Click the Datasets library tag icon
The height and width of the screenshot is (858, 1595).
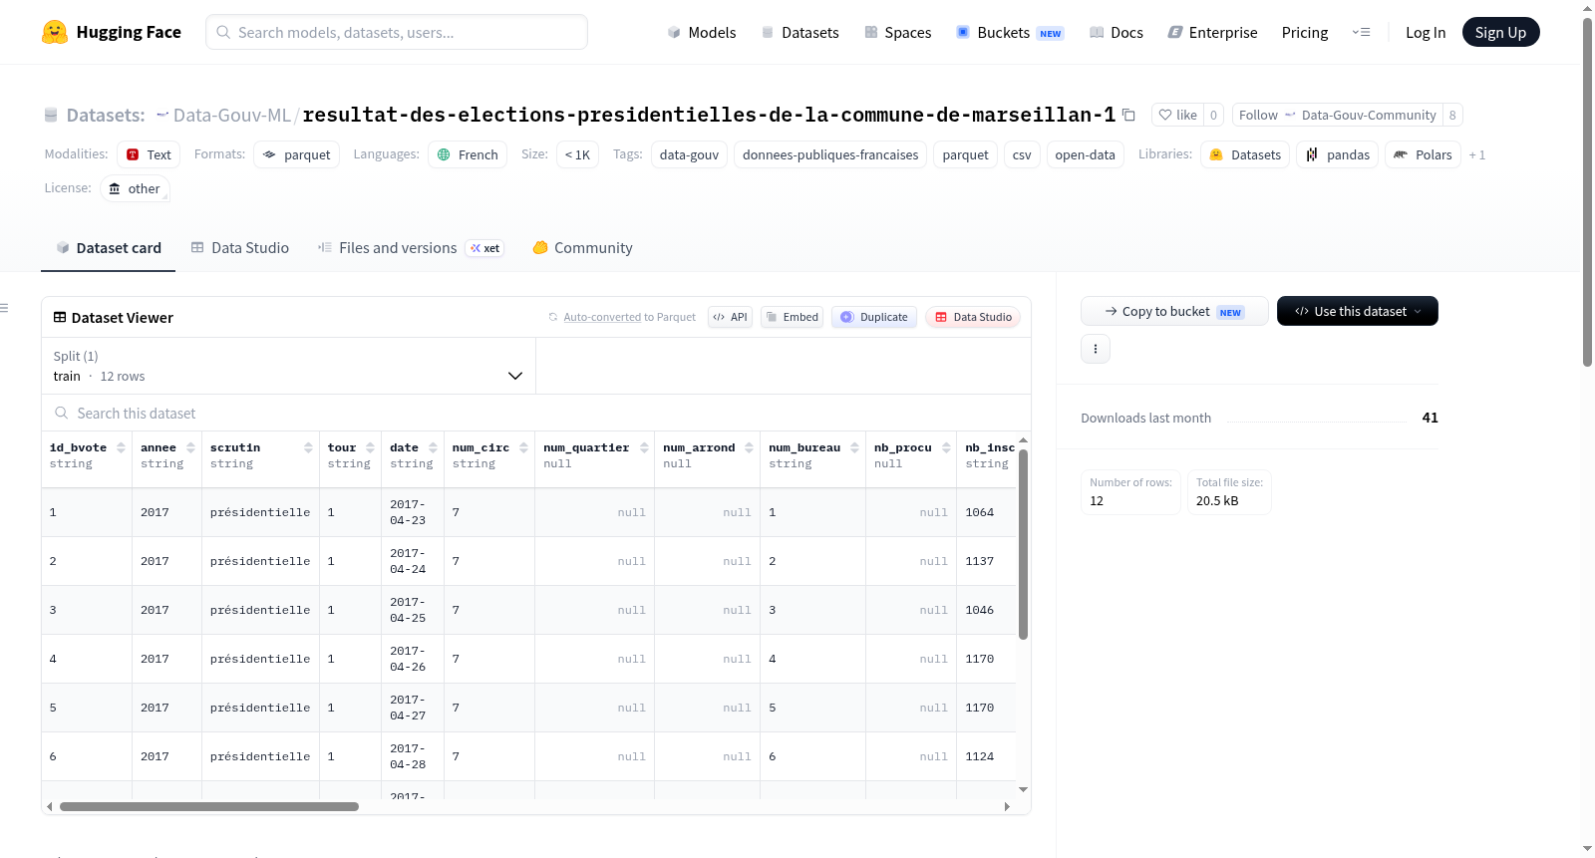(1216, 154)
